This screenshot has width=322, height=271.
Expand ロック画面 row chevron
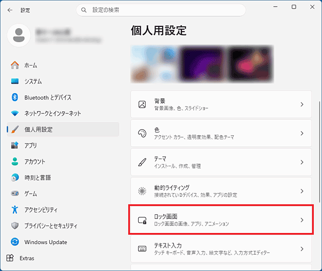(x=302, y=220)
